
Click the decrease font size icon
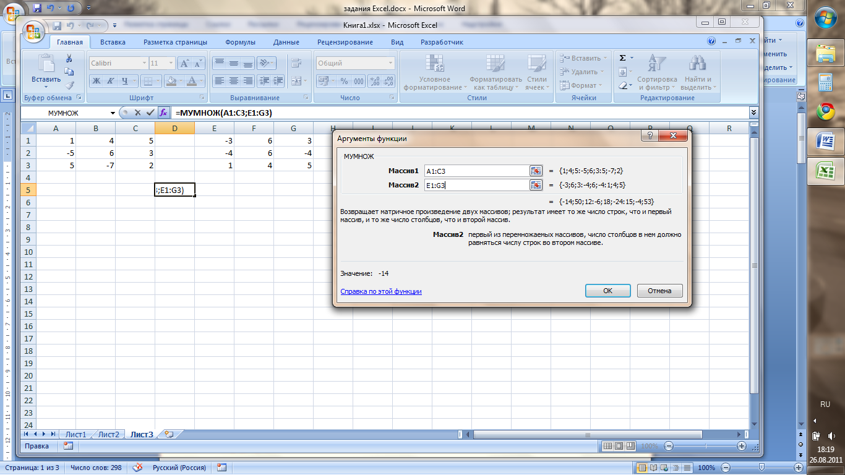point(199,63)
